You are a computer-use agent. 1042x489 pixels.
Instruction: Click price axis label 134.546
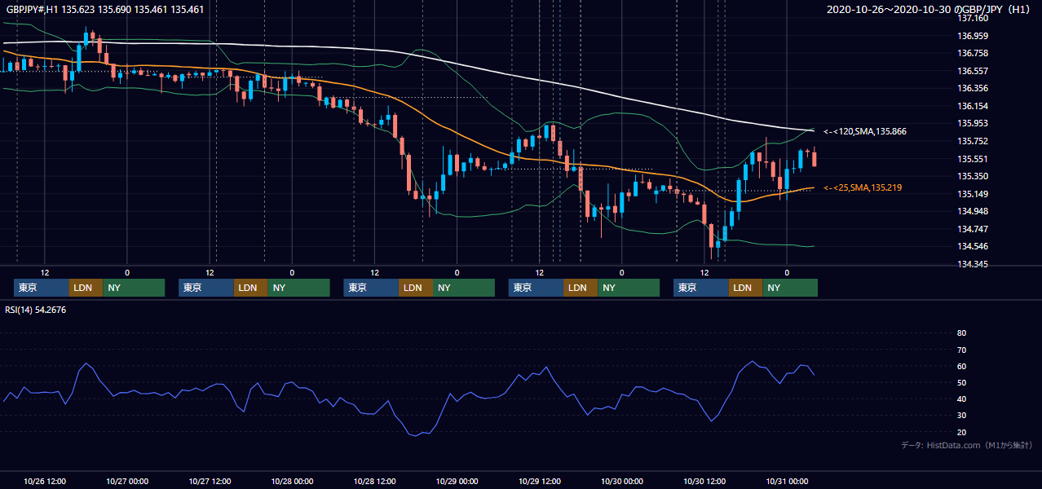pos(973,247)
